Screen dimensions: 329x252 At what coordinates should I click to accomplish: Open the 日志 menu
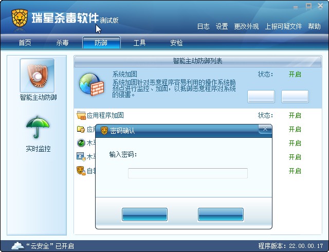204,26
